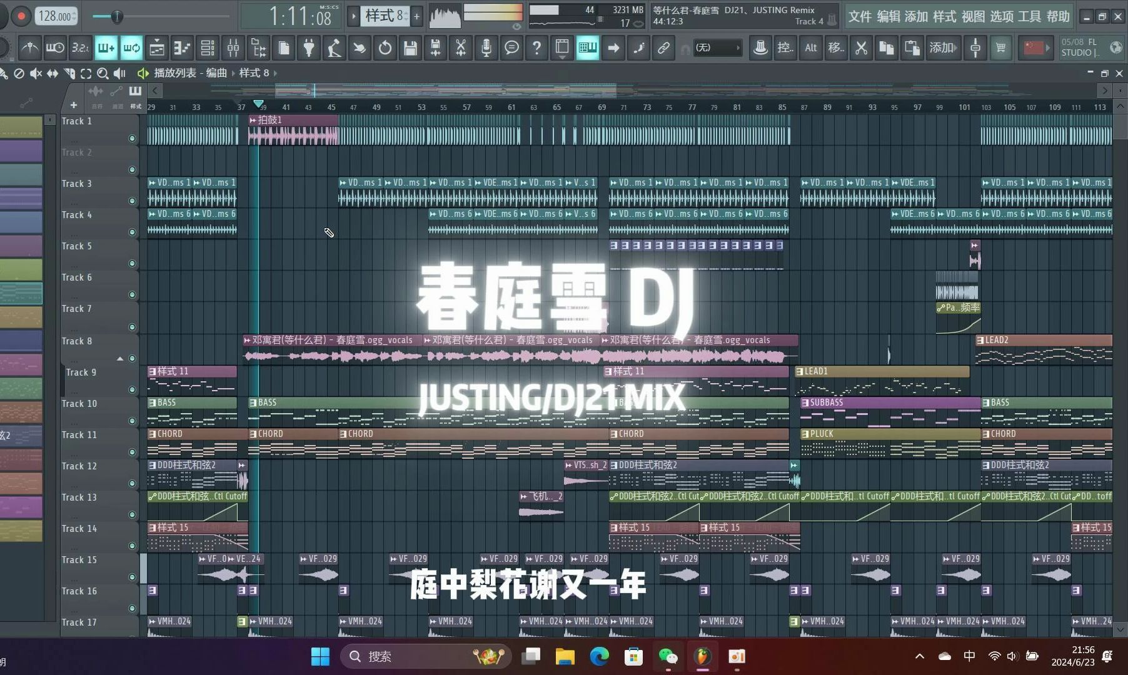Click the 128.000 tempo field
1128x675 pixels.
(x=56, y=16)
